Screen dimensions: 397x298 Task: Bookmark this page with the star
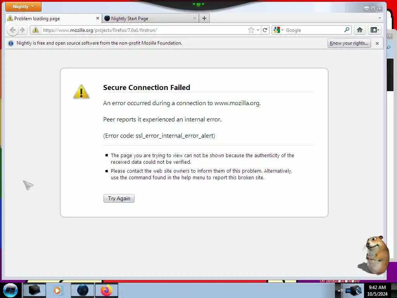point(251,30)
